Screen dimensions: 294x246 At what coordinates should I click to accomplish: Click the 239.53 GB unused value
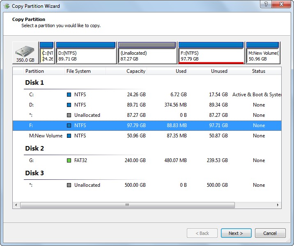(x=217, y=160)
